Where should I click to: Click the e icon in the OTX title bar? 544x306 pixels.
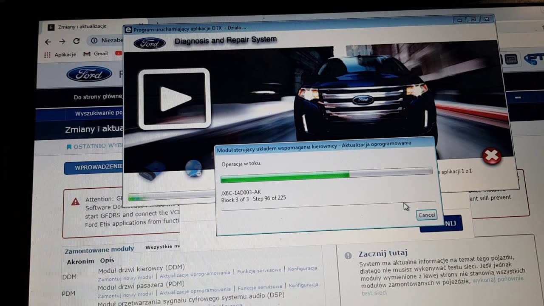128,29
